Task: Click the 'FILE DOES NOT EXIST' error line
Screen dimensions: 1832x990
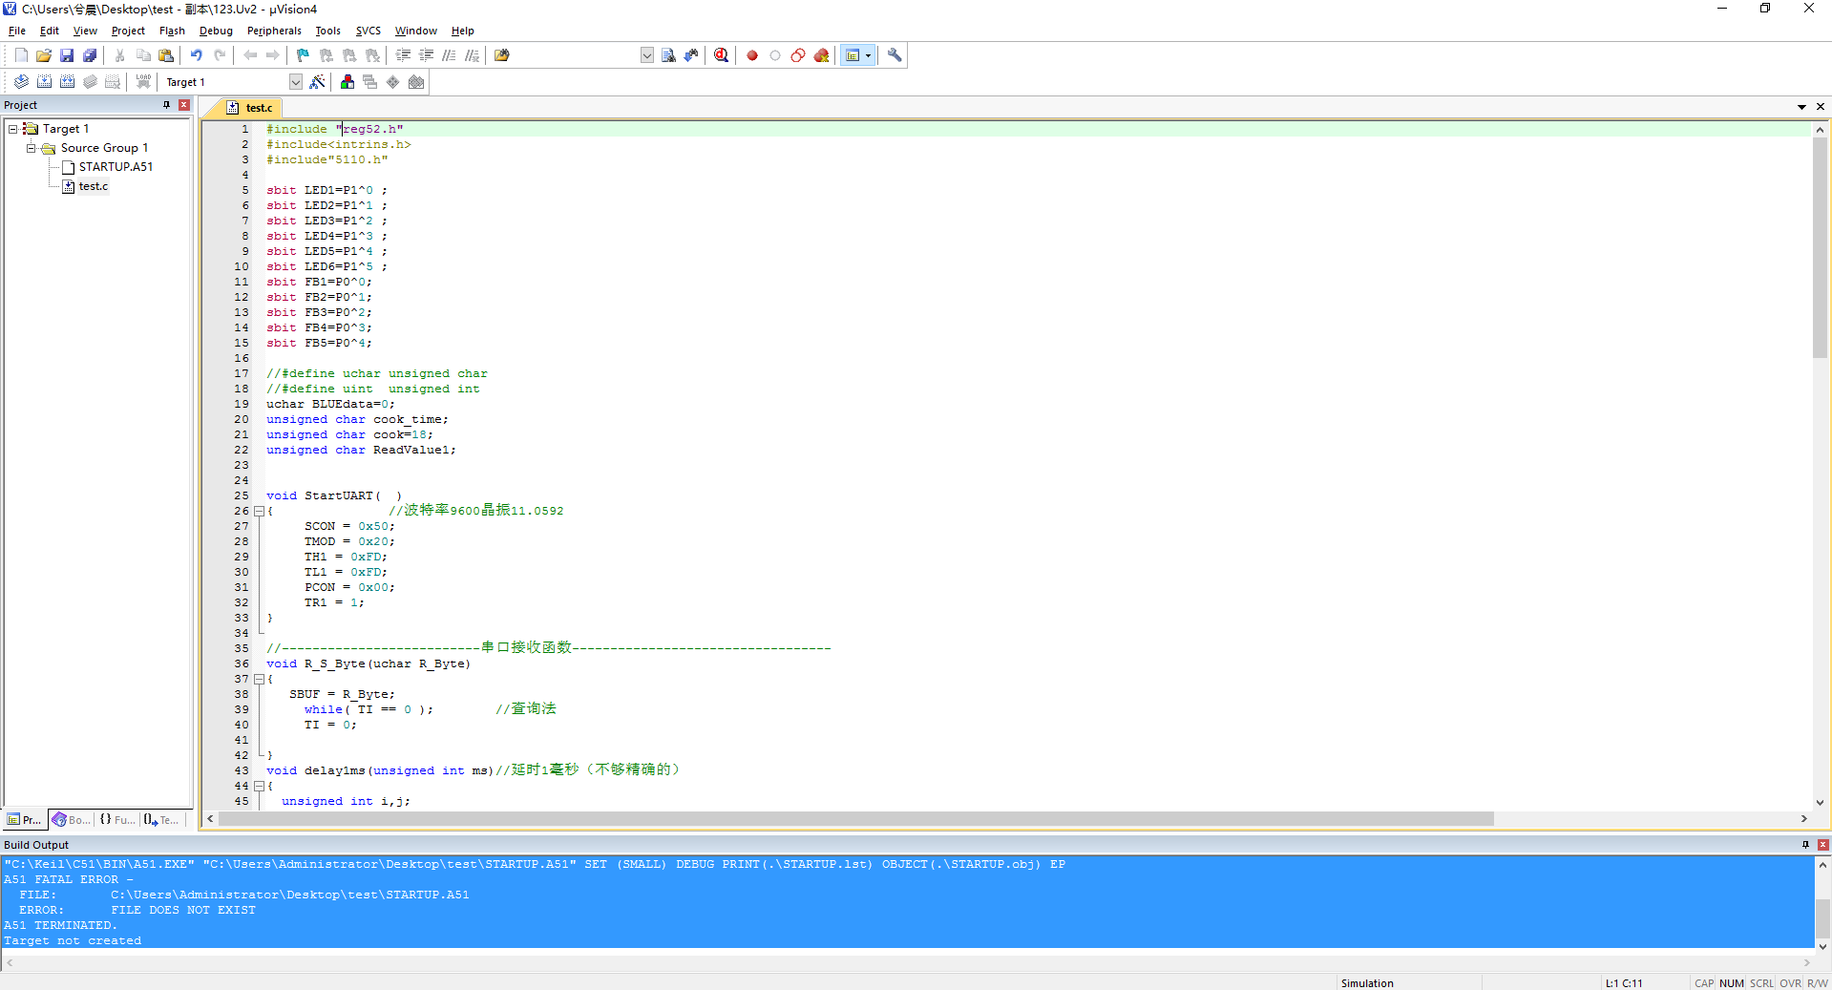Action: 183,910
